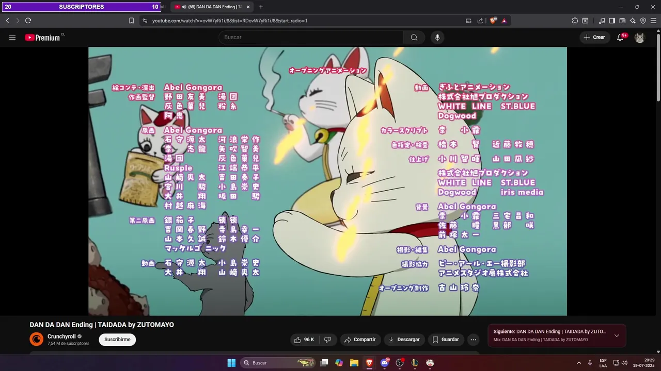The image size is (661, 371).
Task: Expand the Siguiente mix playlist chevron
Action: click(x=617, y=335)
